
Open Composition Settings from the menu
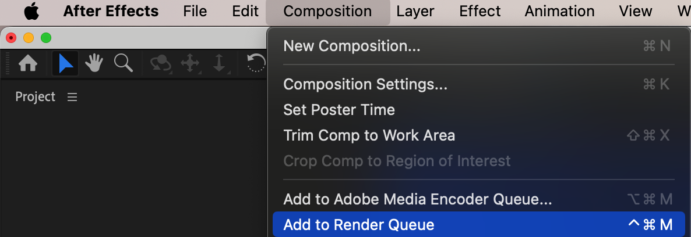click(365, 84)
